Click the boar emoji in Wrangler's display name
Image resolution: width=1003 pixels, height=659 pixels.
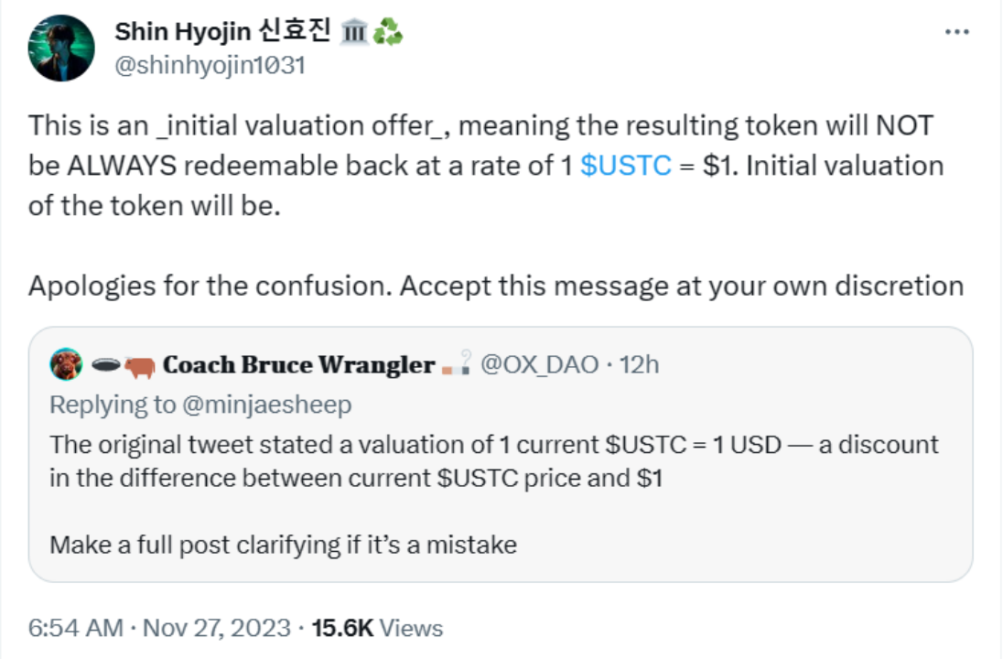point(137,364)
